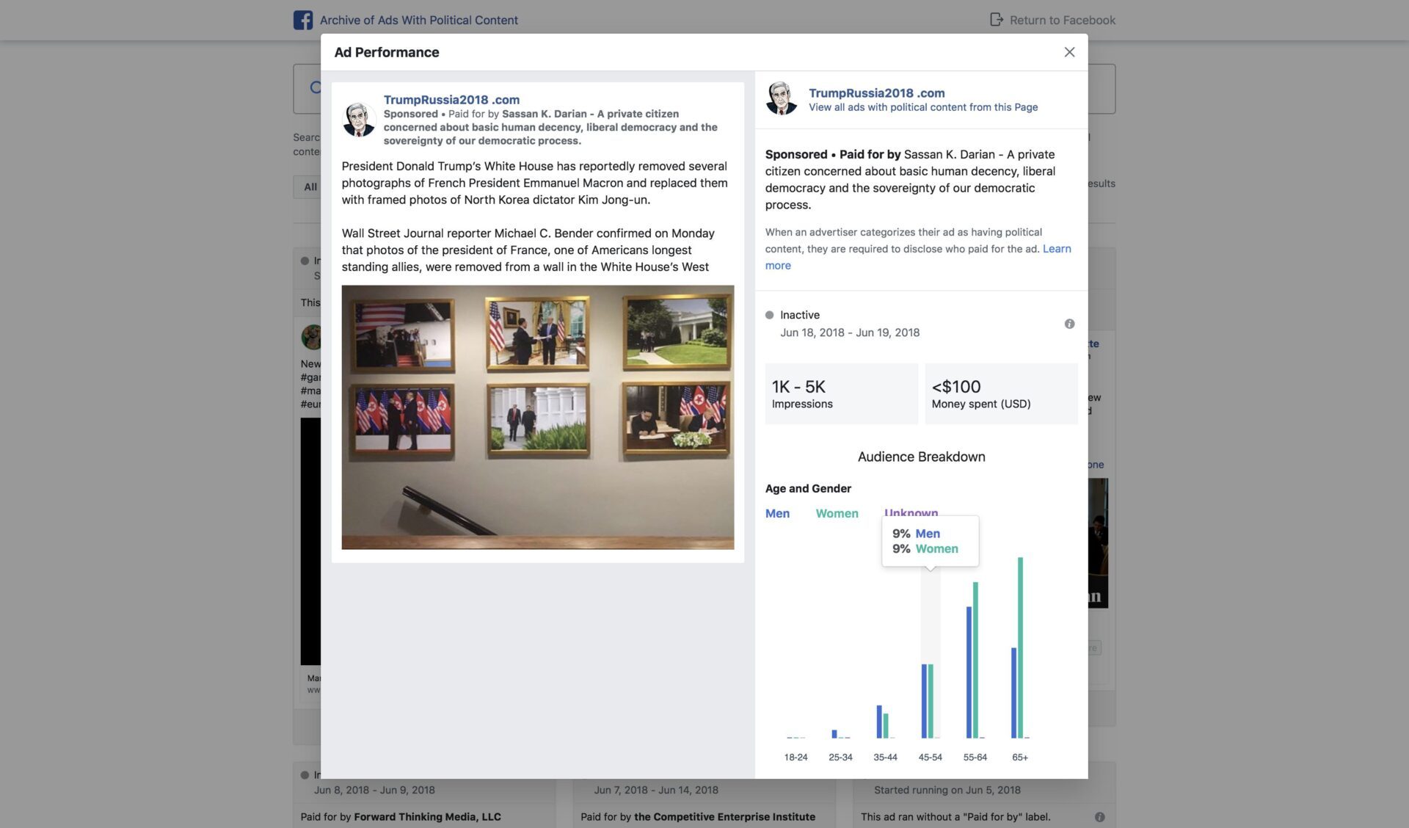Select the 65+ women bar in chart
Image resolution: width=1409 pixels, height=828 pixels.
tap(1020, 647)
